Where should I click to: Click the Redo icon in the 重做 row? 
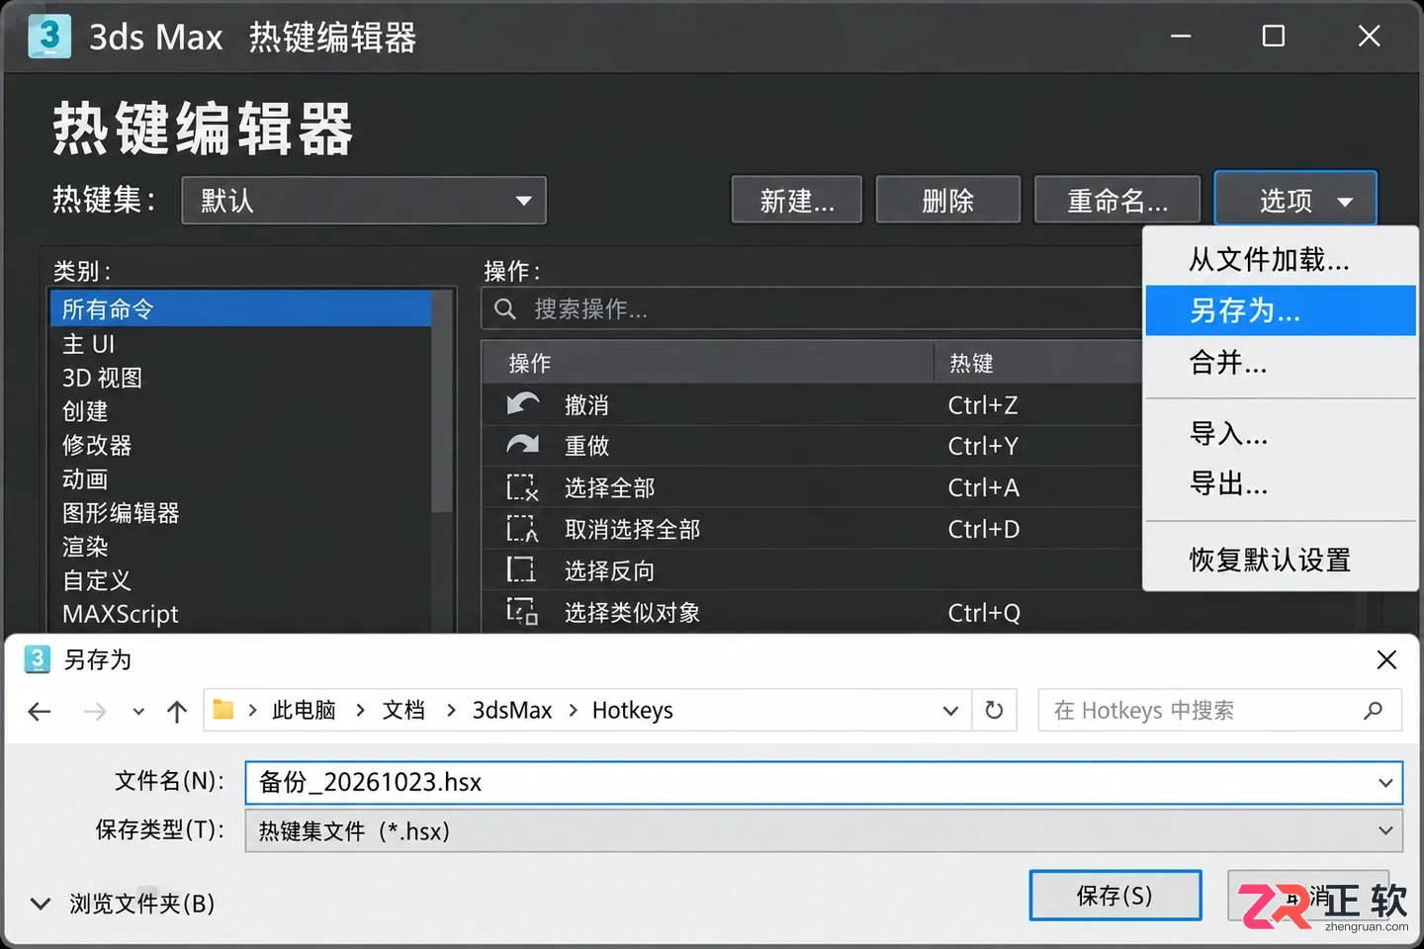(522, 446)
